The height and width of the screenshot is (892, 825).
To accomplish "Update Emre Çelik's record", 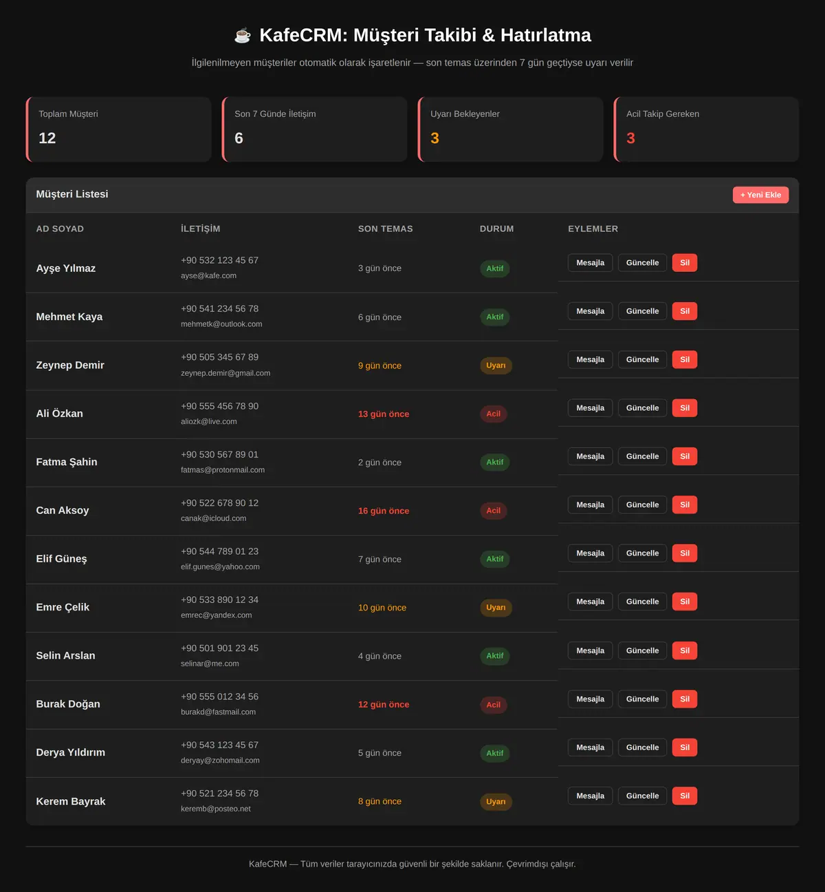I will [x=642, y=602].
